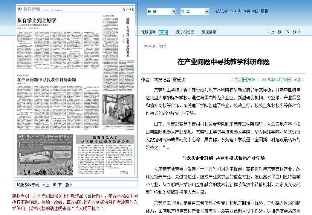Select article 在产业问题中寻找教学科研命题 in page preview
This screenshot has height=215, width=312.
[46, 80]
